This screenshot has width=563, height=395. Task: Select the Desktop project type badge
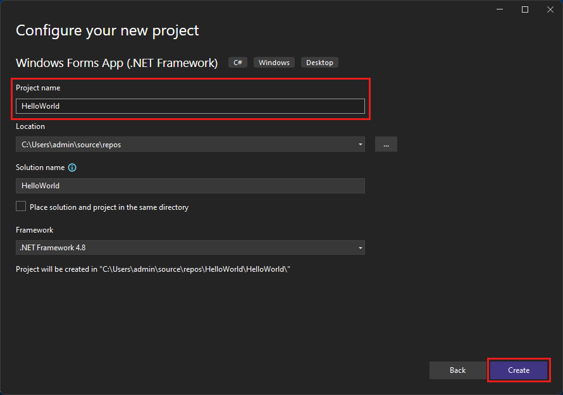pos(319,62)
